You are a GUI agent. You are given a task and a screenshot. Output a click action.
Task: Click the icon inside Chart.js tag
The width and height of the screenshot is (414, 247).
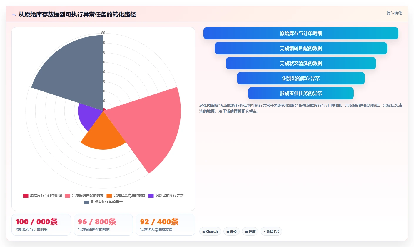pyautogui.click(x=204, y=232)
